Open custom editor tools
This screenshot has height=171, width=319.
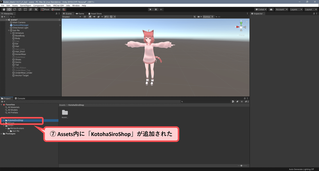pos(36,10)
